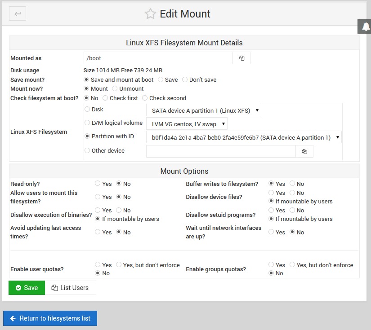Select the Unmount radio option
Image resolution: width=371 pixels, height=330 pixels.
coord(115,89)
